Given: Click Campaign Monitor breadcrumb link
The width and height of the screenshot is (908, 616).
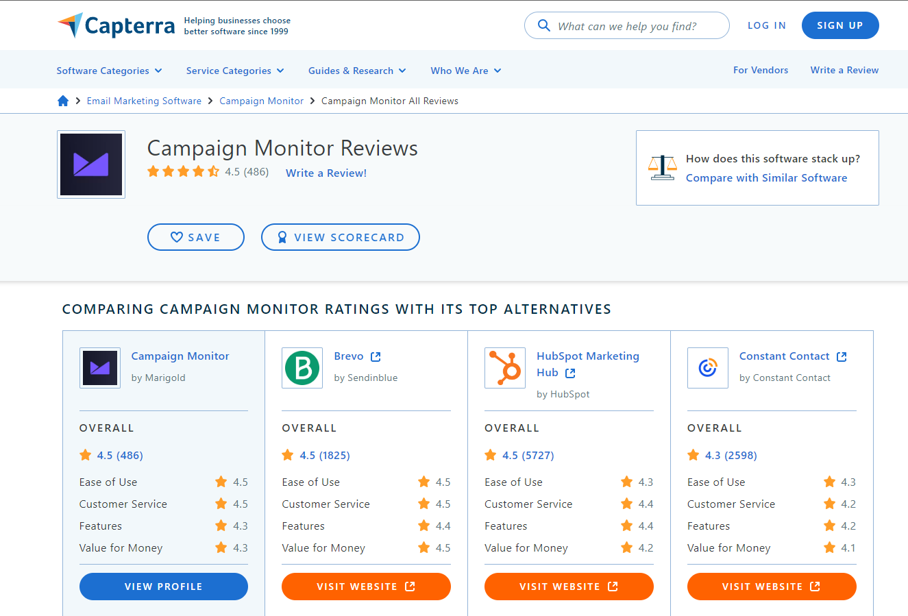Looking at the screenshot, I should [x=261, y=101].
